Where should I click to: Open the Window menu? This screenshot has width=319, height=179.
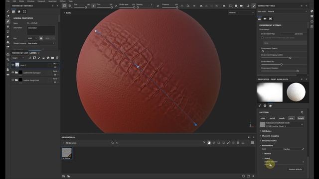31,1
